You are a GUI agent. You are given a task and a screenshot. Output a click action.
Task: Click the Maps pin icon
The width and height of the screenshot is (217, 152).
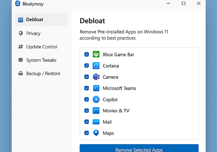coord(96,133)
